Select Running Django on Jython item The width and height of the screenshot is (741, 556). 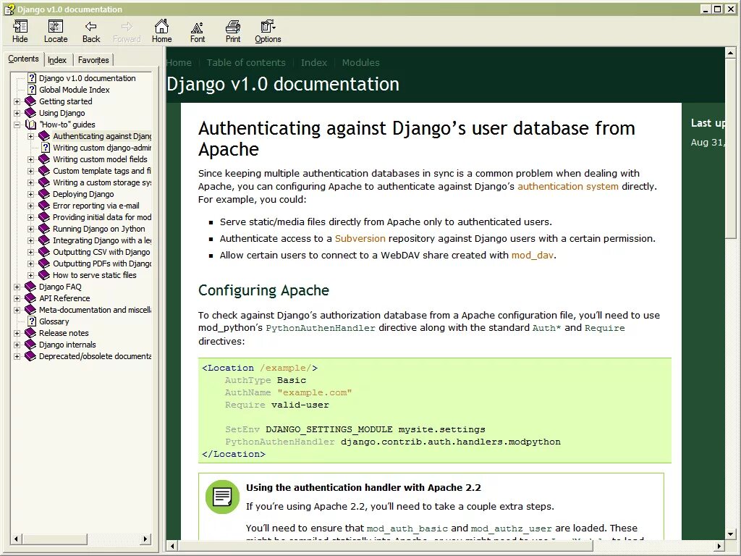98,229
